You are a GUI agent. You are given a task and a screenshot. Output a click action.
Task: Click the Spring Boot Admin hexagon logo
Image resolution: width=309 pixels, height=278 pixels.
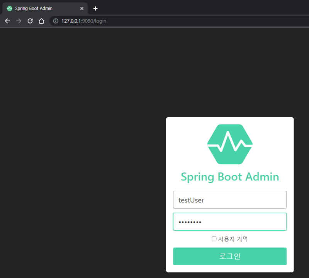[230, 144]
